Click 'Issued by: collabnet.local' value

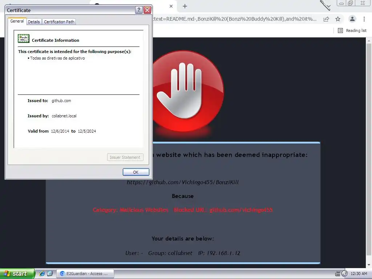64,116
